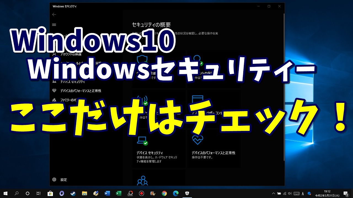Click the heart icon beside デバイスのパフォーマンスと正常性 in the sidebar
Screen dimensions: 353x198
pyautogui.click(x=54, y=90)
